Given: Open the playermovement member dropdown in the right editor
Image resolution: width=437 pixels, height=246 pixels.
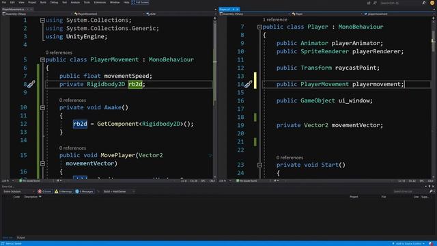Looking at the screenshot, I should (399, 14).
